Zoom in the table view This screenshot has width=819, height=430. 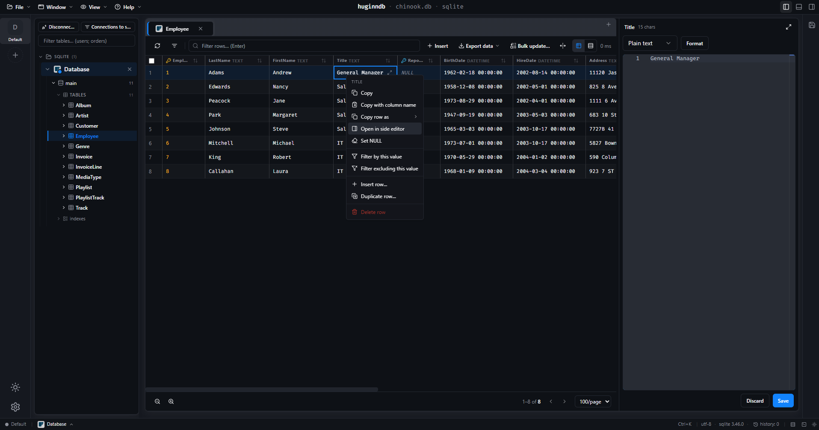171,401
